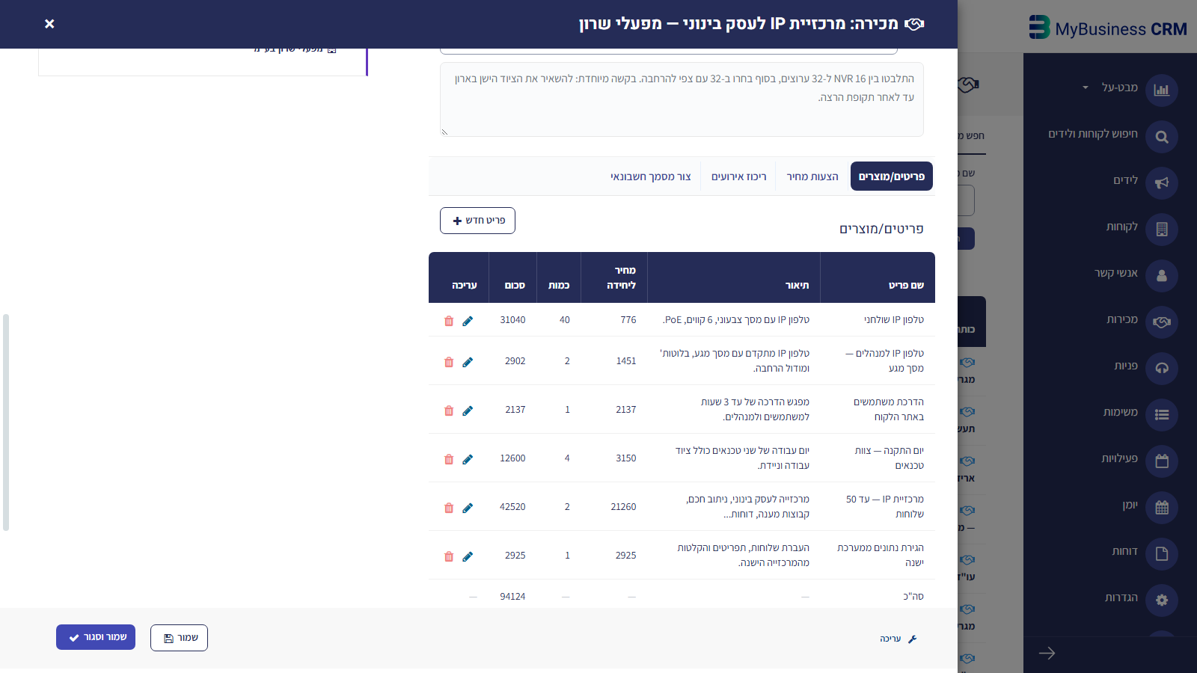Viewport: 1197px width, 673px height.
Task: Click the שמור וסגור button
Action: click(96, 637)
